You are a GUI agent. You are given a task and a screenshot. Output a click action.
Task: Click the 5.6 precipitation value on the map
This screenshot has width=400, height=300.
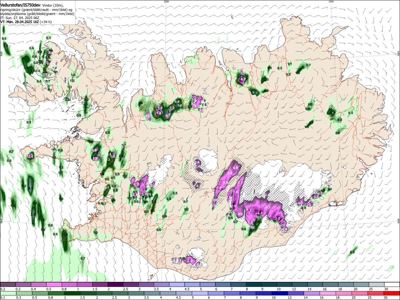155,115
